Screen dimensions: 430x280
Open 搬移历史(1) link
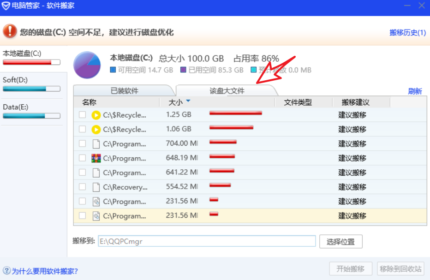pyautogui.click(x=407, y=33)
